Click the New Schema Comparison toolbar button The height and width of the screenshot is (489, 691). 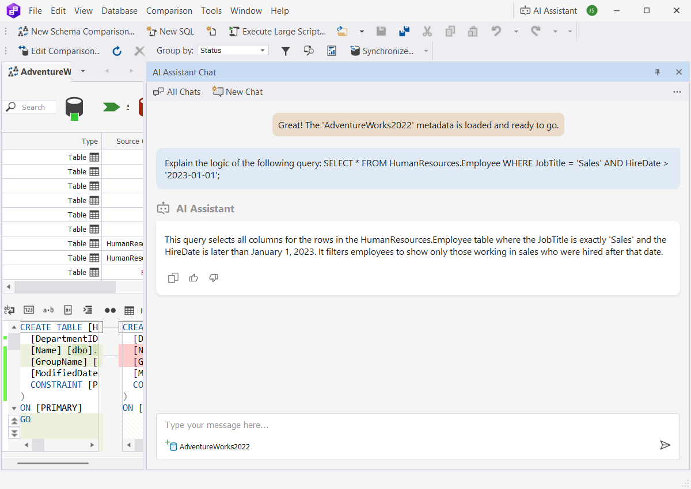click(76, 32)
